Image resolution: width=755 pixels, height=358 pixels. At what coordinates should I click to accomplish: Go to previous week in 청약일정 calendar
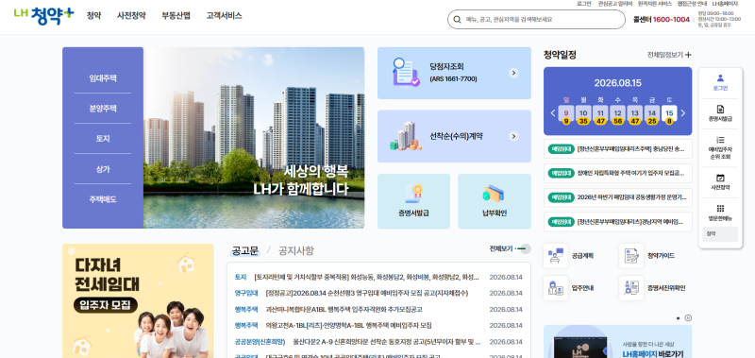553,113
